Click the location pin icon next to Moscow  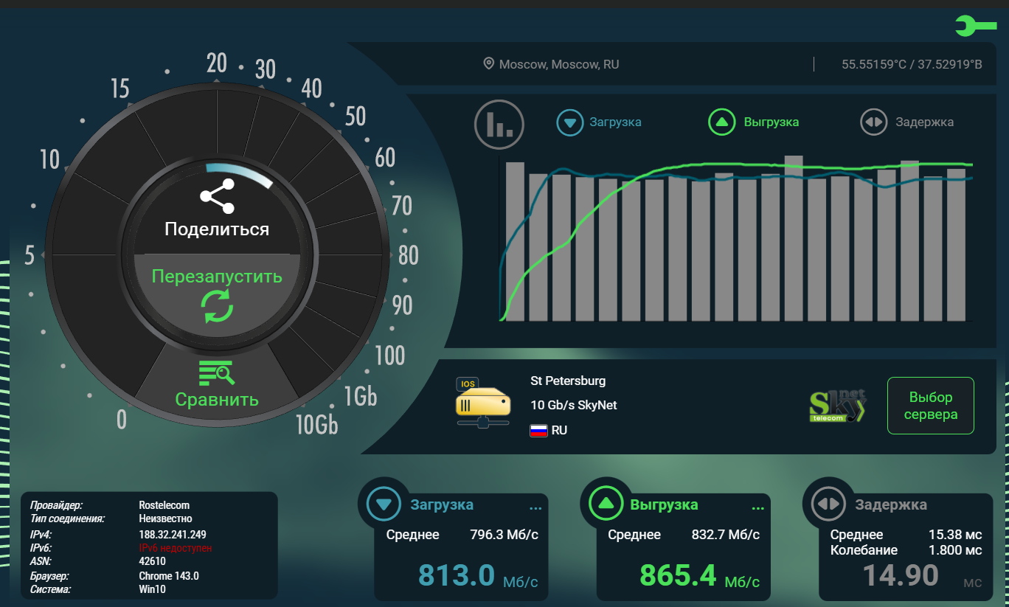(x=488, y=64)
